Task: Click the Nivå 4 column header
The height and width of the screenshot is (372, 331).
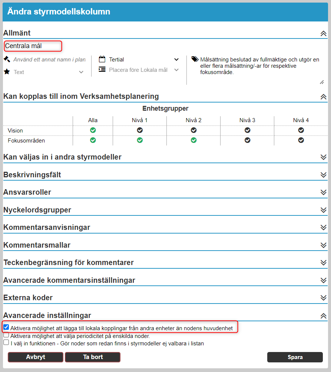Action: pyautogui.click(x=301, y=120)
